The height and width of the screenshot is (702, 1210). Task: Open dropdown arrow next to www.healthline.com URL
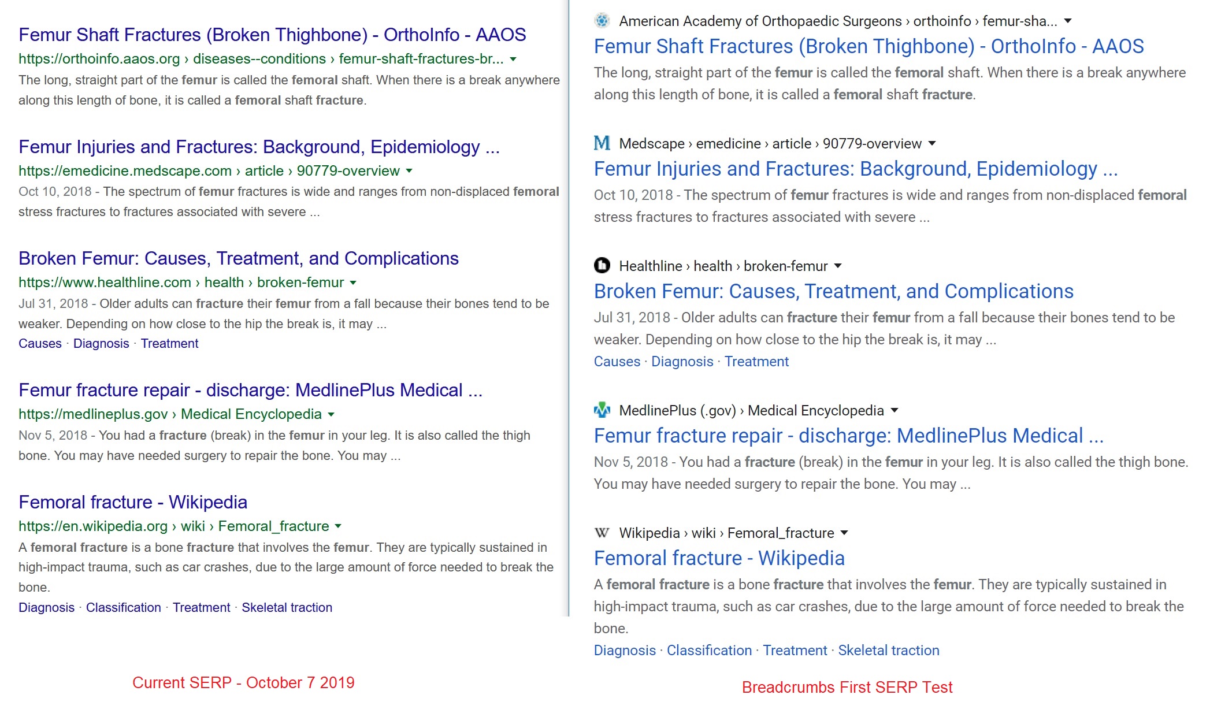[353, 283]
